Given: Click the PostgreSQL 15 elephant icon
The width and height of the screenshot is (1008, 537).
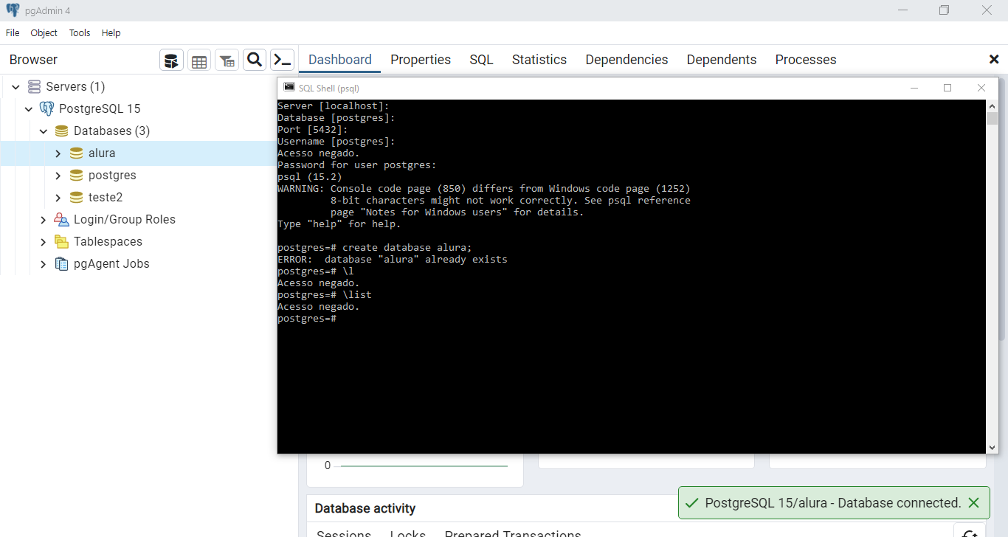Looking at the screenshot, I should click(x=47, y=109).
